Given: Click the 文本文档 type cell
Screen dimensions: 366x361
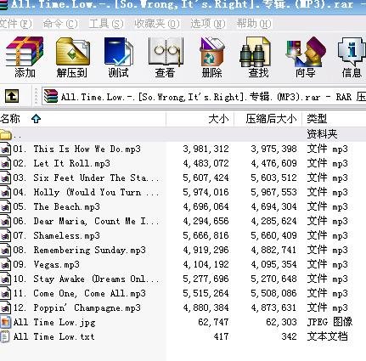Looking at the screenshot, I should click(x=327, y=336).
